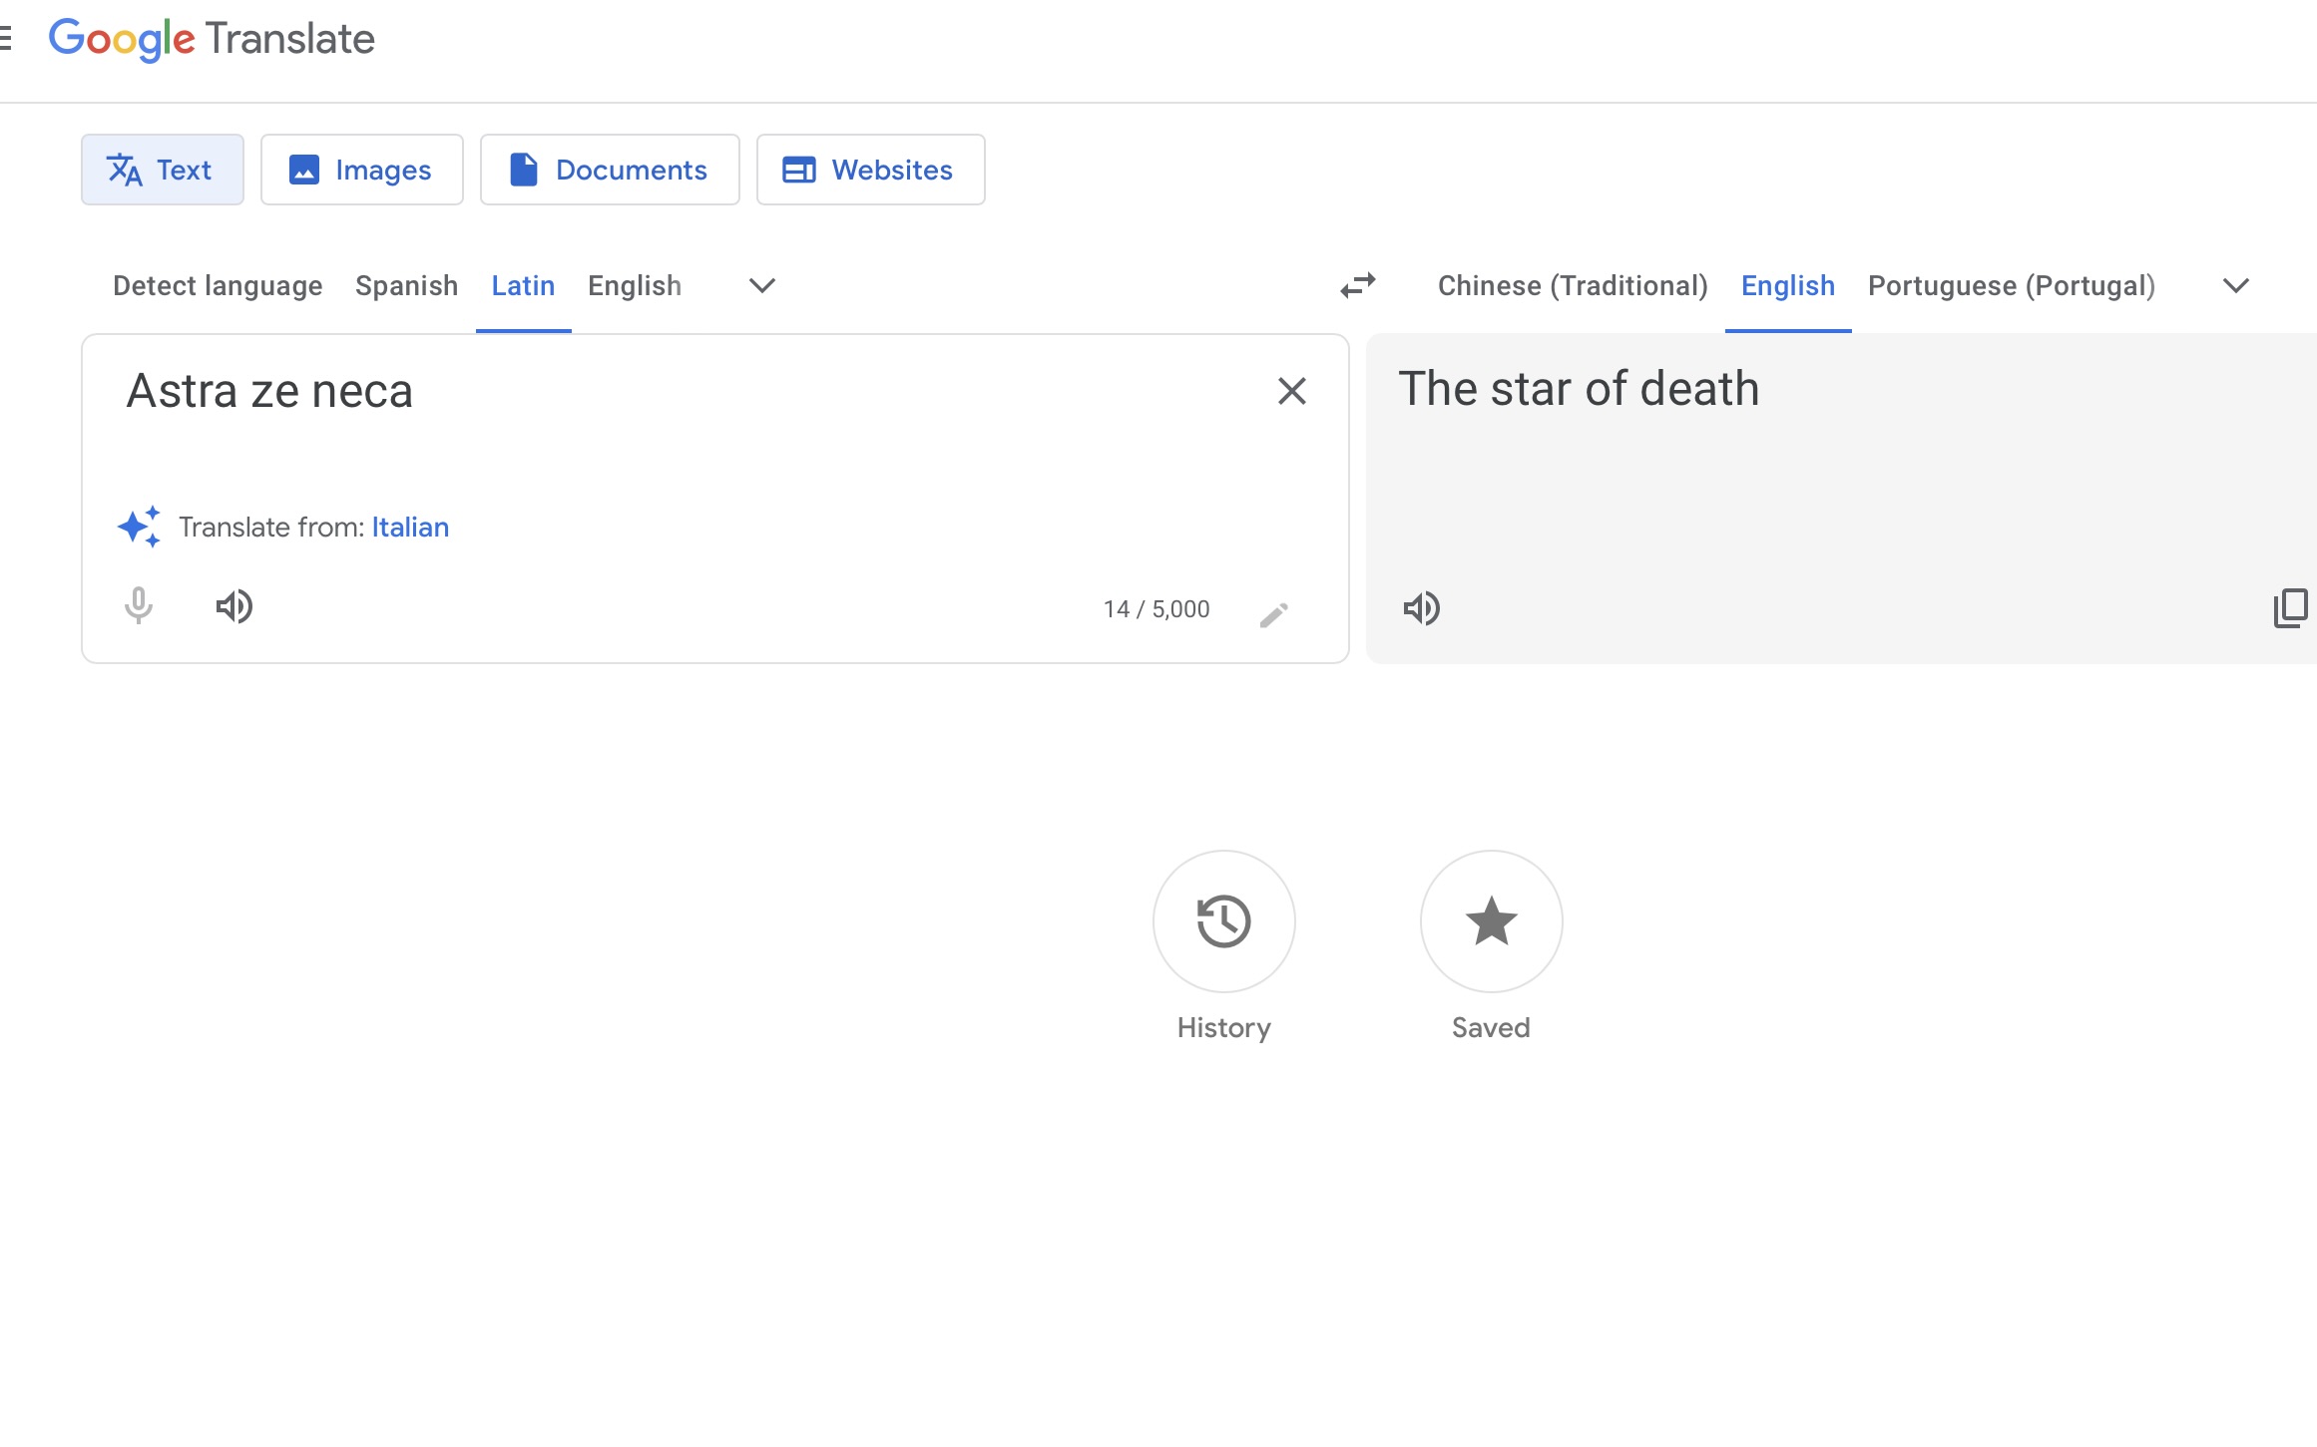
Task: Select Chinese (Traditional) target language
Action: 1572,286
